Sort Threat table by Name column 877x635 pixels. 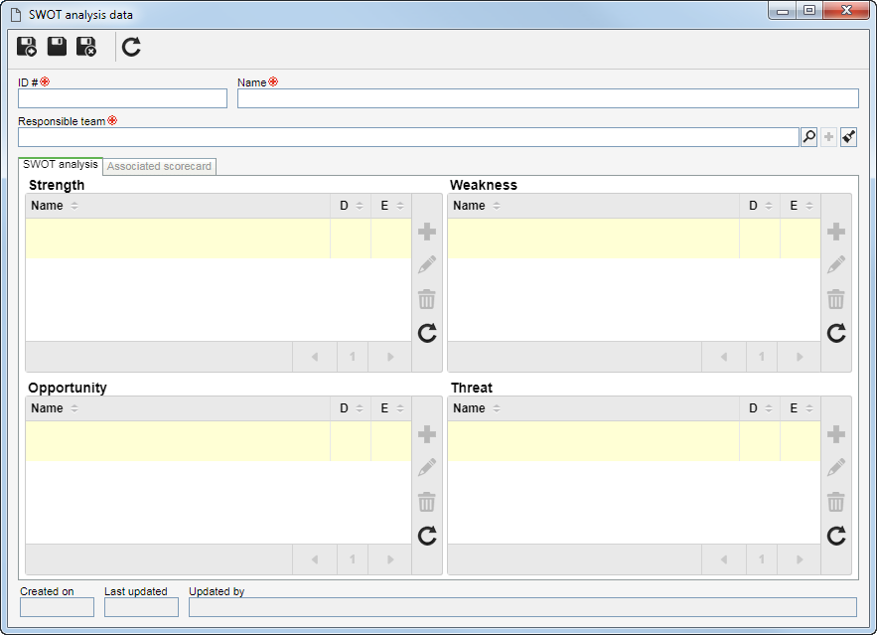pos(593,408)
